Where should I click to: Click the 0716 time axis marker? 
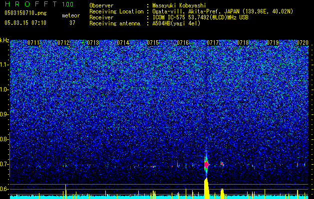pyautogui.click(x=183, y=43)
